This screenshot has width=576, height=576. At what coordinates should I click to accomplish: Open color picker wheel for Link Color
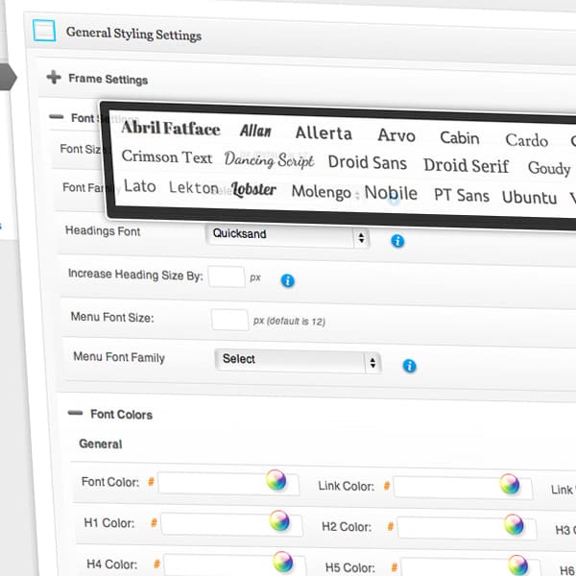coord(510,484)
